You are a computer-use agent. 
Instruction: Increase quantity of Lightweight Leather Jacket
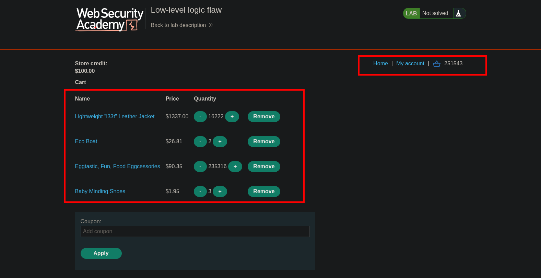(x=232, y=117)
